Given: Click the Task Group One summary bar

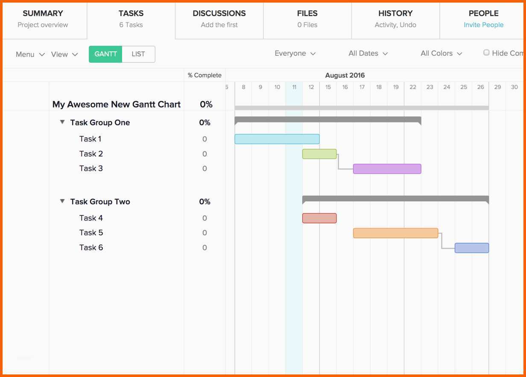Looking at the screenshot, I should pyautogui.click(x=328, y=120).
